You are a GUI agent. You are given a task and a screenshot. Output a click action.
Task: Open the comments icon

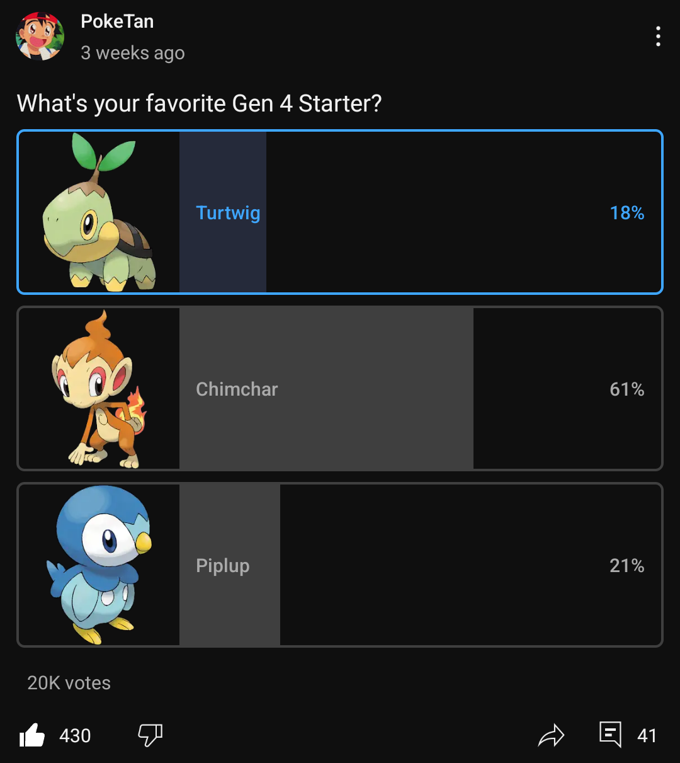610,734
